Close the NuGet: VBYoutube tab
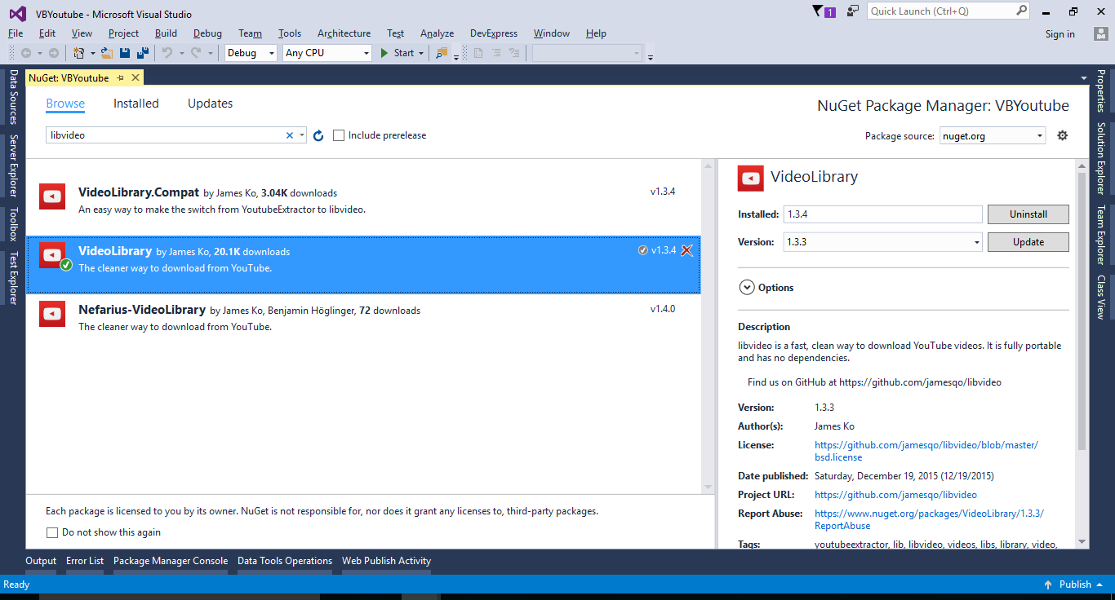 tap(135, 77)
